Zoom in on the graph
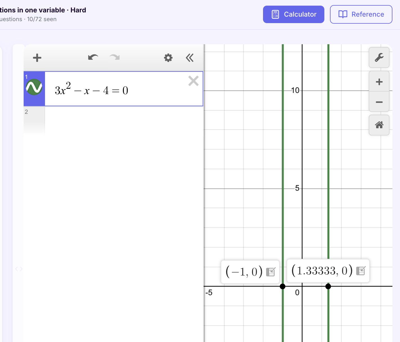This screenshot has height=342, width=400. coord(379,81)
